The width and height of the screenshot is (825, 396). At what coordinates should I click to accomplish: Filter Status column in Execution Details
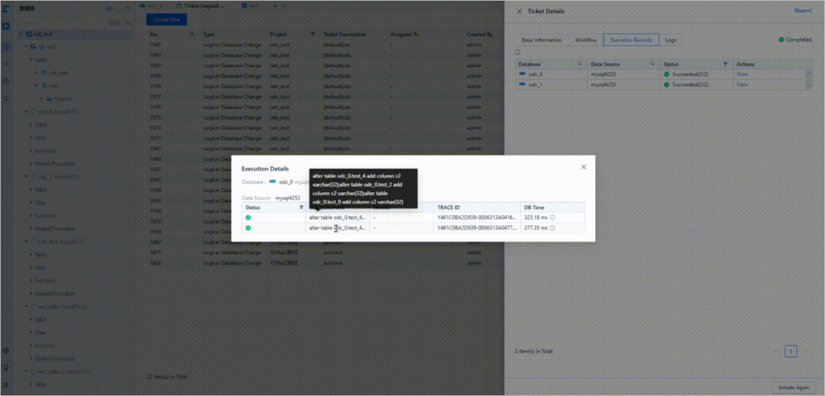point(301,208)
